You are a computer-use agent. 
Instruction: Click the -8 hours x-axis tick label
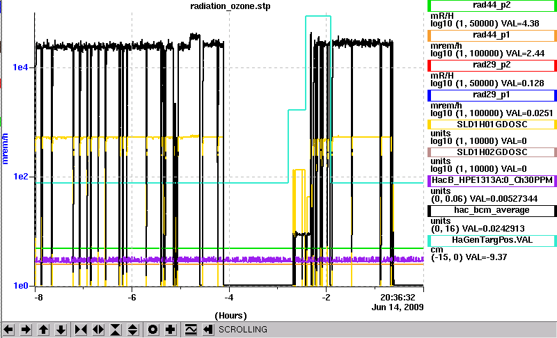(x=38, y=297)
